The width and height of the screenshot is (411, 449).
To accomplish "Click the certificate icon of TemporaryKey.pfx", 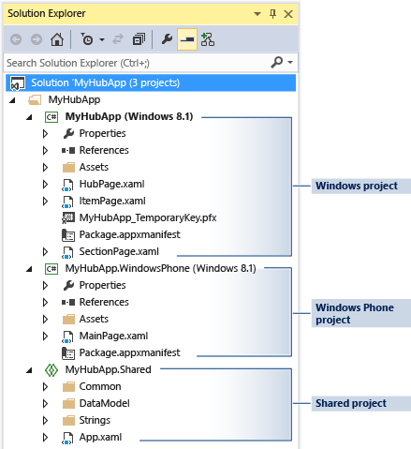I will 68,218.
